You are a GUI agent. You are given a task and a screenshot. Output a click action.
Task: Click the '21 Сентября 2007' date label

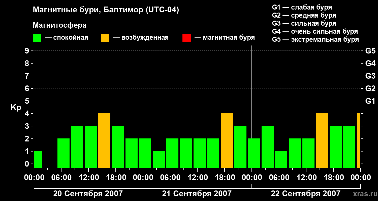[x=197, y=194]
